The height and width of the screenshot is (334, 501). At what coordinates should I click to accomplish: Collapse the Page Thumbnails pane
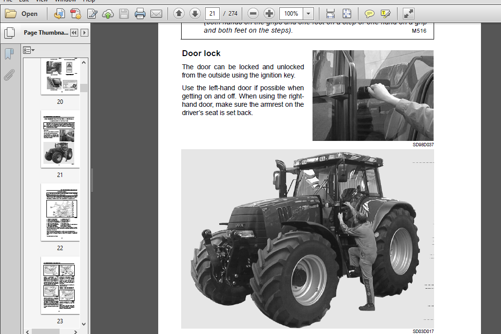tap(74, 33)
